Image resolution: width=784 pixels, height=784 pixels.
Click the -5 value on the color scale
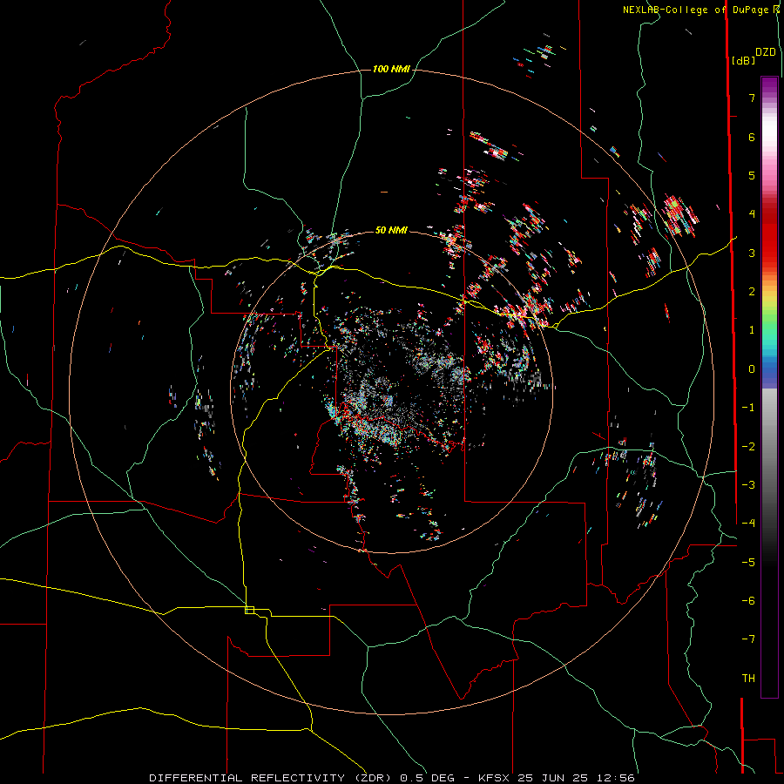click(748, 563)
